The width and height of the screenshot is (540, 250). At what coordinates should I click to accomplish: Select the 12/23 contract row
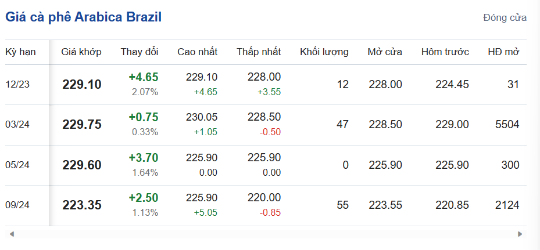[x=17, y=84]
